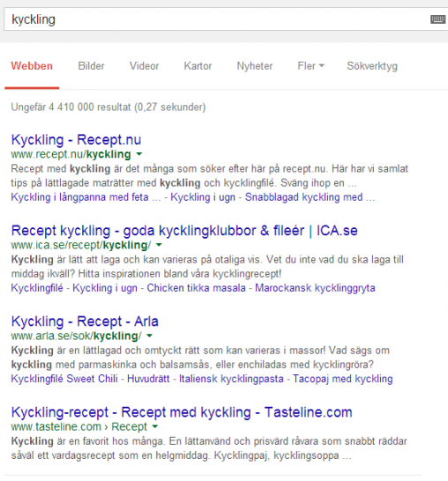Open the Fler menu
The width and height of the screenshot is (448, 481).
[310, 66]
